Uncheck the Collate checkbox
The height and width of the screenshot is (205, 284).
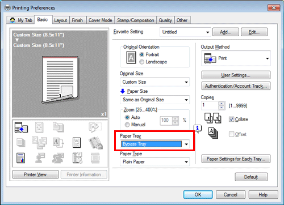(x=231, y=119)
